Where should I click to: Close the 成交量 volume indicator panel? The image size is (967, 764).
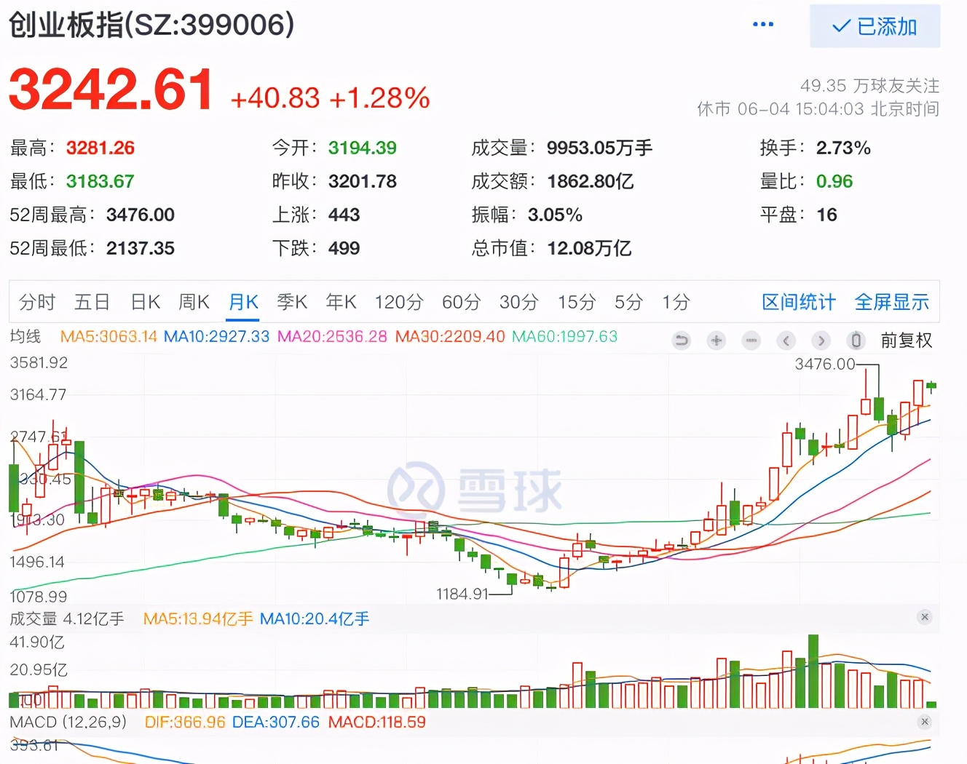pos(925,617)
